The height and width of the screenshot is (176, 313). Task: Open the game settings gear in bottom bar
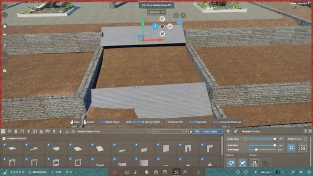tap(309, 172)
